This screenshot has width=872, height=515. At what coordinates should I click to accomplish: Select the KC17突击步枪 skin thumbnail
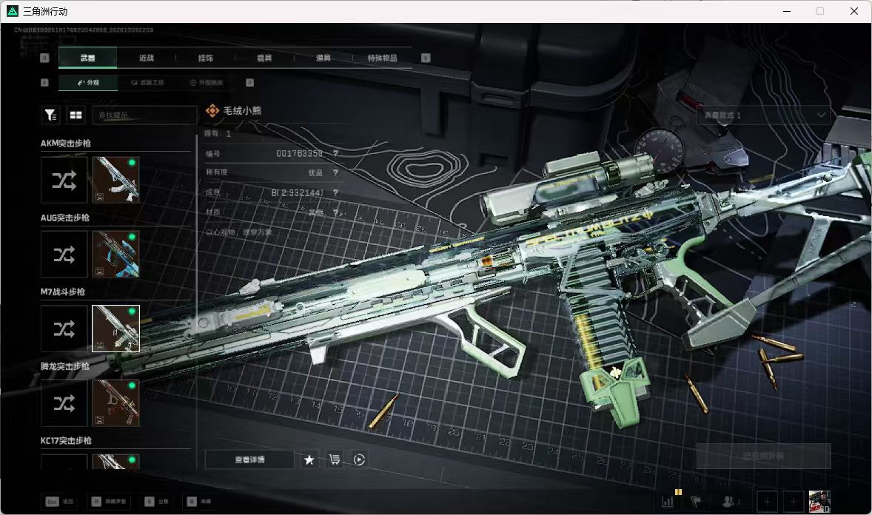(x=115, y=462)
